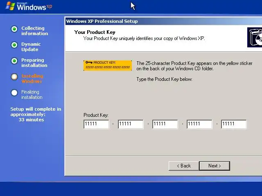Viewport: 262px width, 196px height.
Task: Click the 'Preparing installation' label
Action: 34,62
